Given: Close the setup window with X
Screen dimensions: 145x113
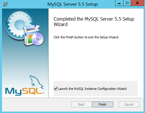Looking at the screenshot, I should 137,3.
